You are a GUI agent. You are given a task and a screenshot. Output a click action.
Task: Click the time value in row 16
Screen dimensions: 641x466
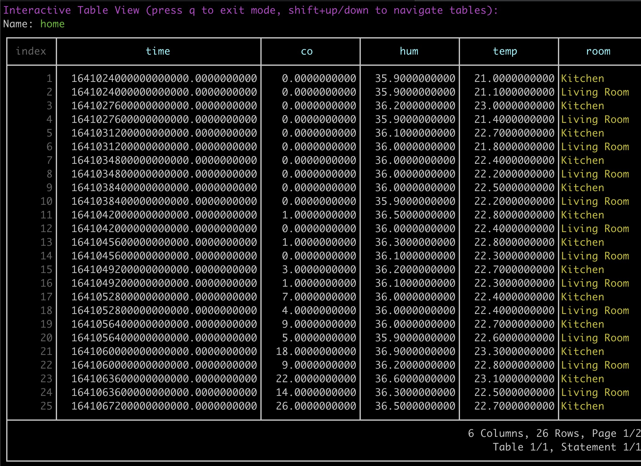click(164, 283)
